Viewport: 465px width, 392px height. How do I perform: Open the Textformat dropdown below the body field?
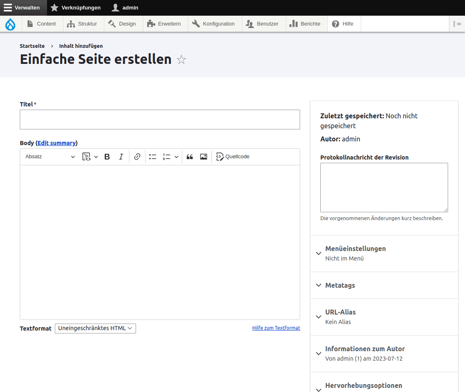pyautogui.click(x=95, y=328)
